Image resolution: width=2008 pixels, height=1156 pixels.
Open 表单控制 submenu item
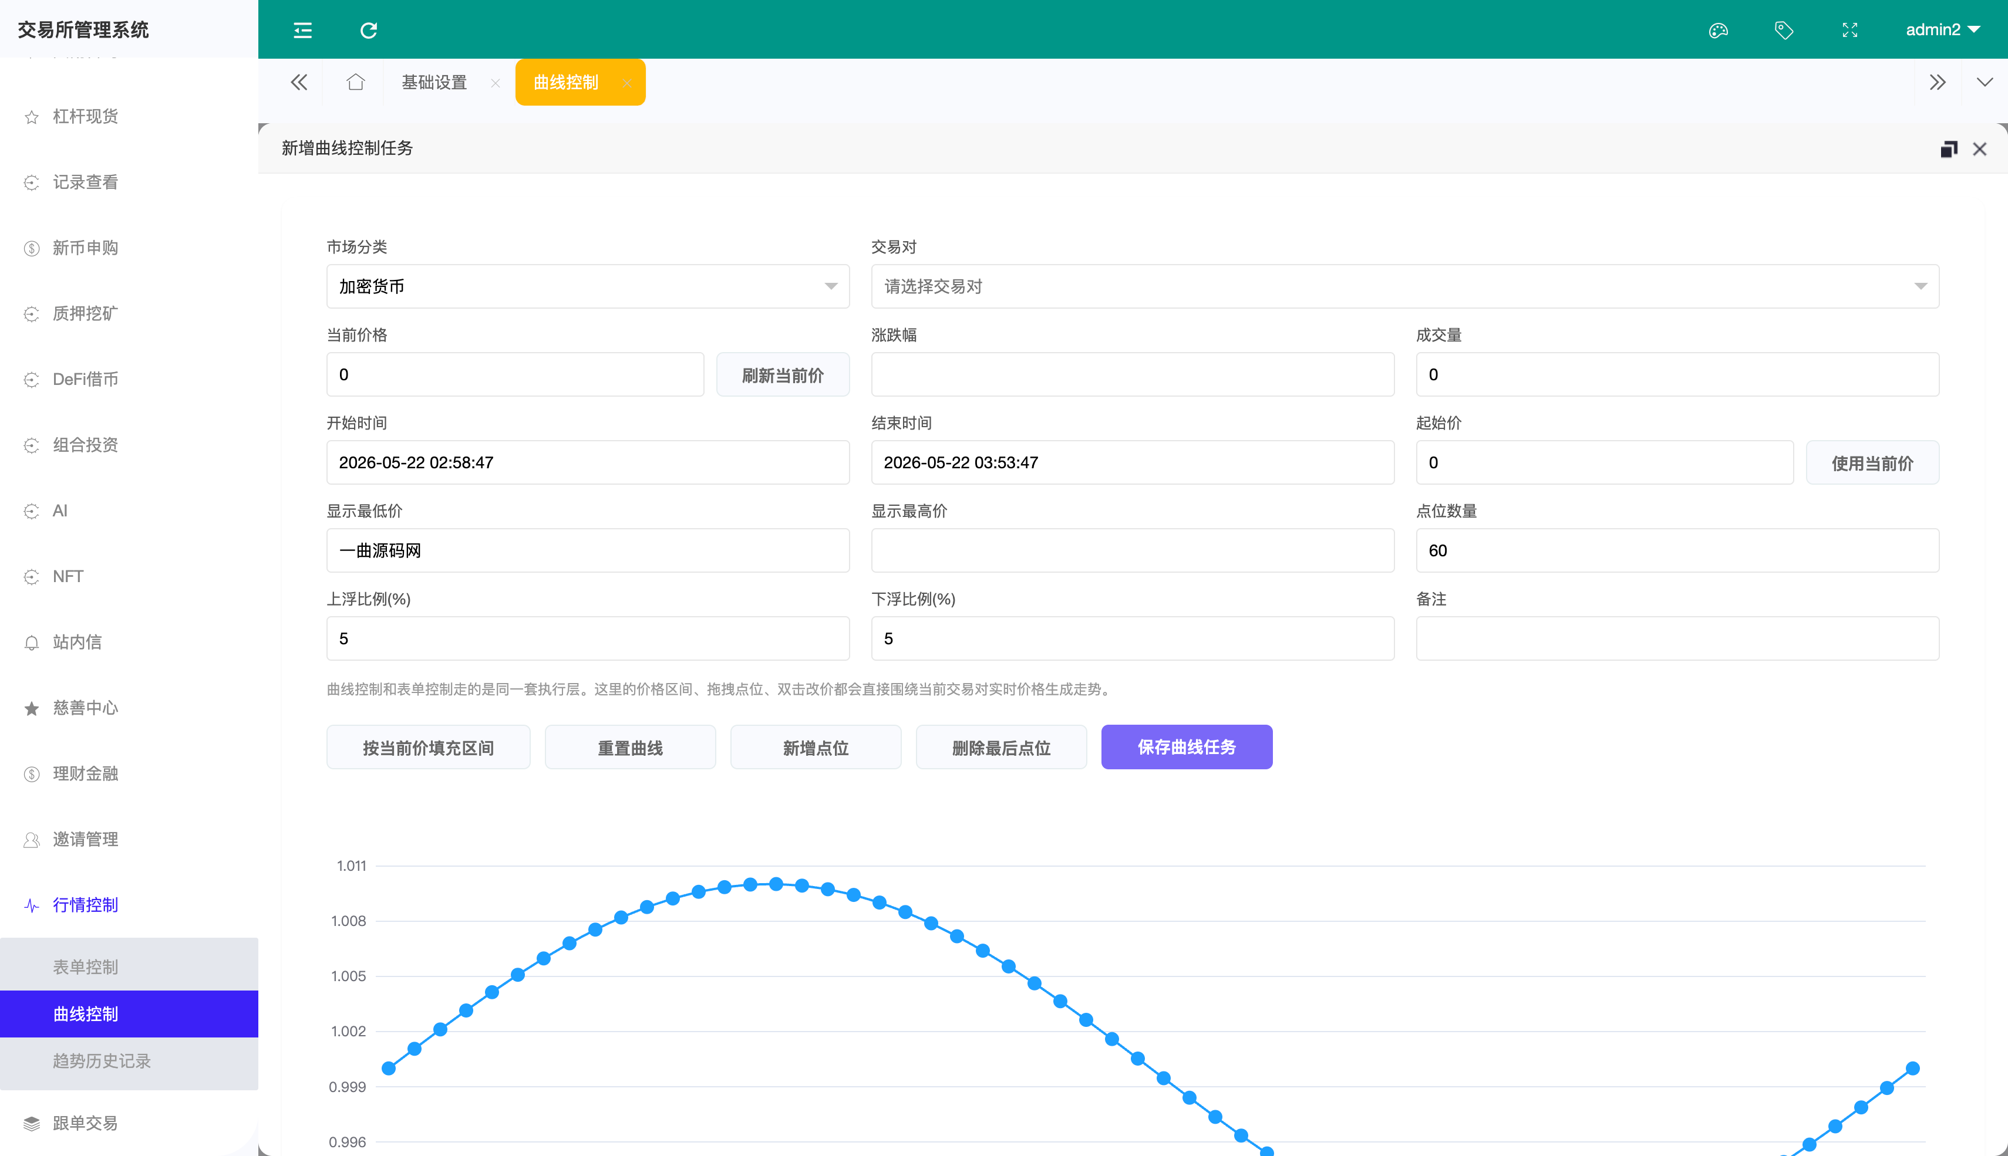pos(129,967)
